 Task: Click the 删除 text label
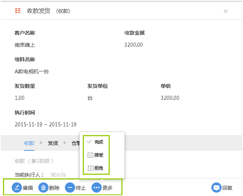(54, 188)
